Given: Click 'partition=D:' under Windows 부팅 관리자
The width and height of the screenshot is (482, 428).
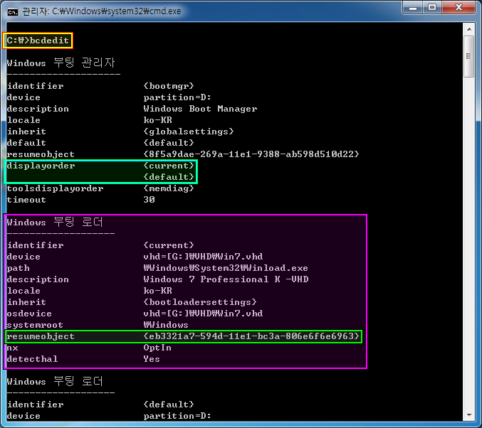Looking at the screenshot, I should [x=177, y=97].
